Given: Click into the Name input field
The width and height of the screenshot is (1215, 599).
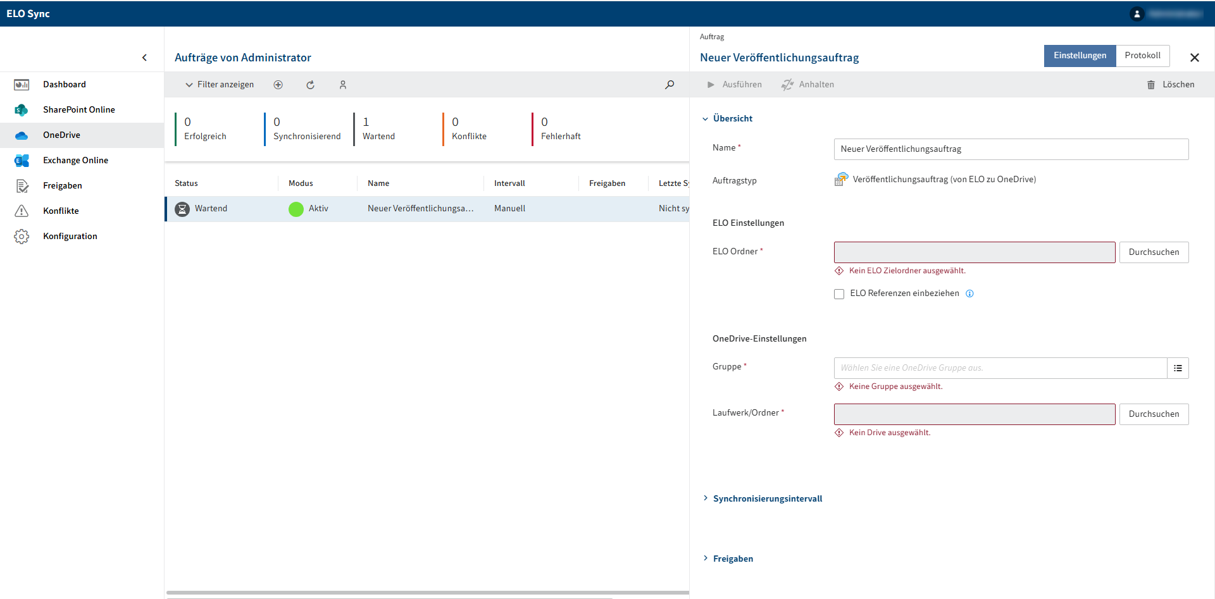Looking at the screenshot, I should coord(1011,149).
